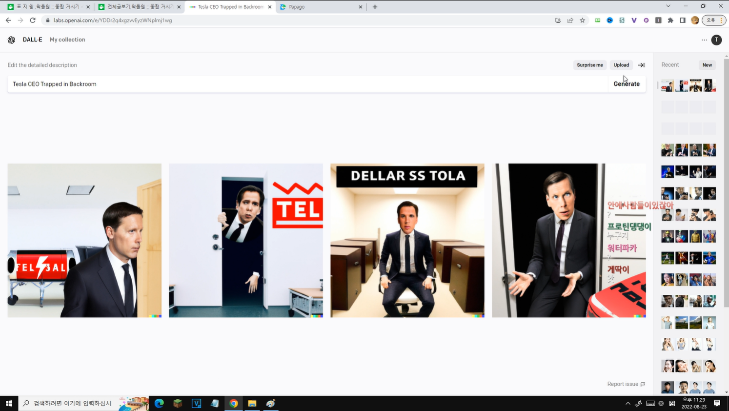Click the Windows taskbar search box
Viewport: 729px width, 411px height.
(x=83, y=403)
